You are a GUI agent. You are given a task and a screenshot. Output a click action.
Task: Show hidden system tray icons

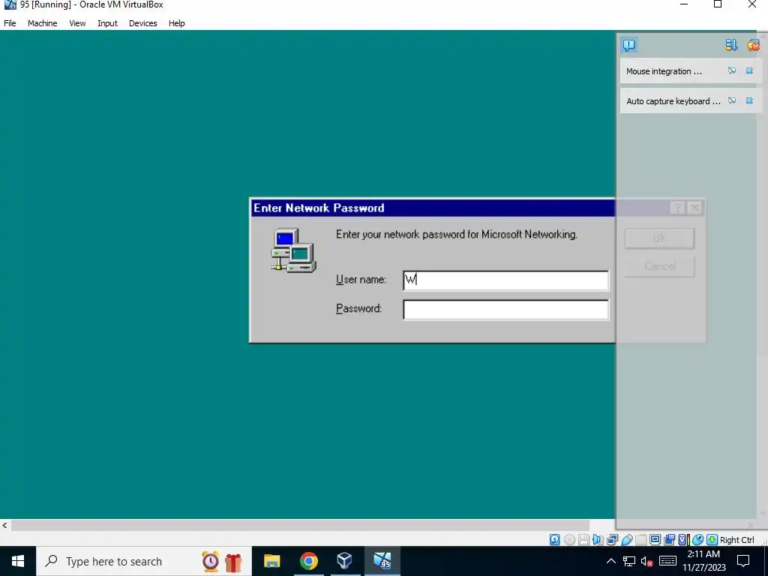[611, 561]
